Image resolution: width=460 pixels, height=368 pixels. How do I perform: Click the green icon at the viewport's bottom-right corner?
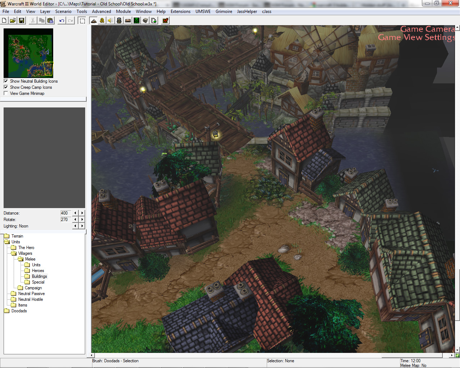(x=457, y=355)
